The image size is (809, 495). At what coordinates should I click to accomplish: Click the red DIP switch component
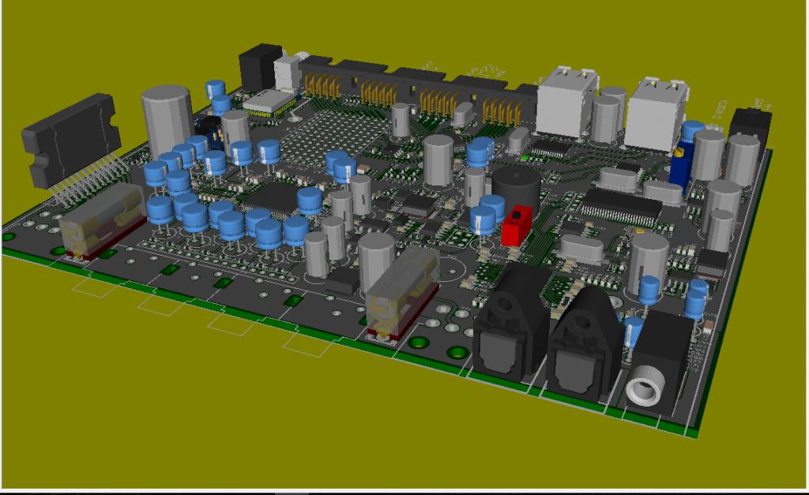point(516,225)
